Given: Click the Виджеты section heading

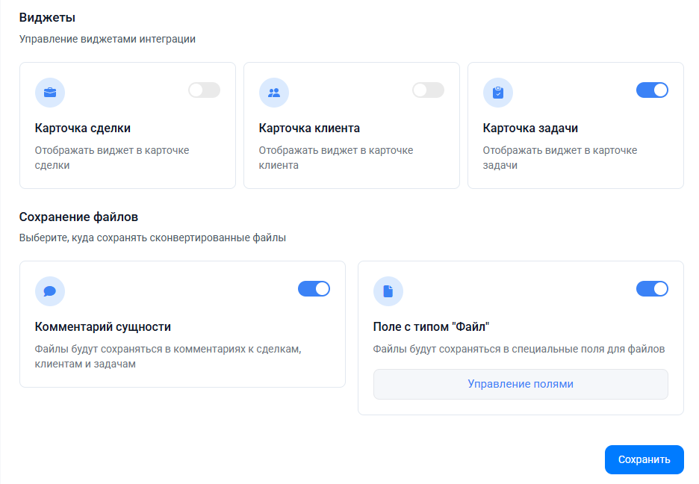Looking at the screenshot, I should (x=47, y=17).
